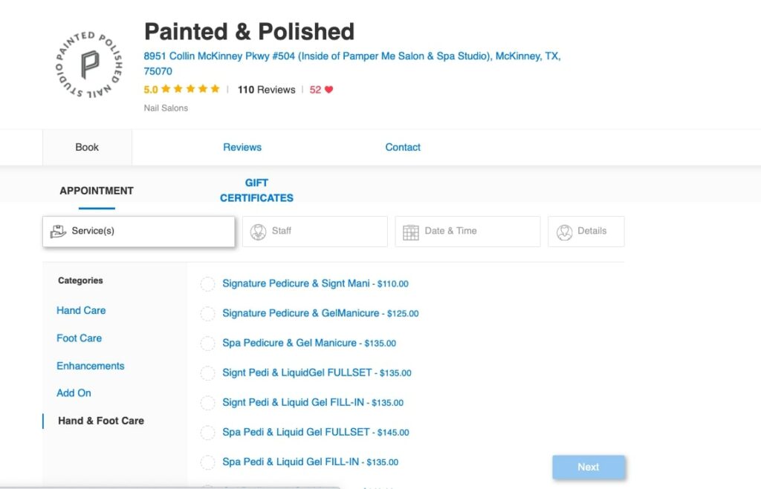Click the Next button

click(x=589, y=467)
